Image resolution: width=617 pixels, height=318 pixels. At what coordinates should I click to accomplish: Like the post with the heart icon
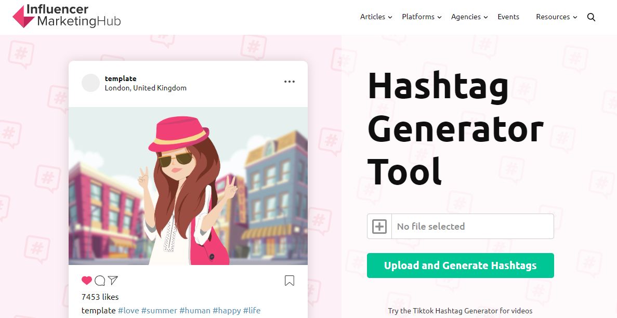(87, 280)
